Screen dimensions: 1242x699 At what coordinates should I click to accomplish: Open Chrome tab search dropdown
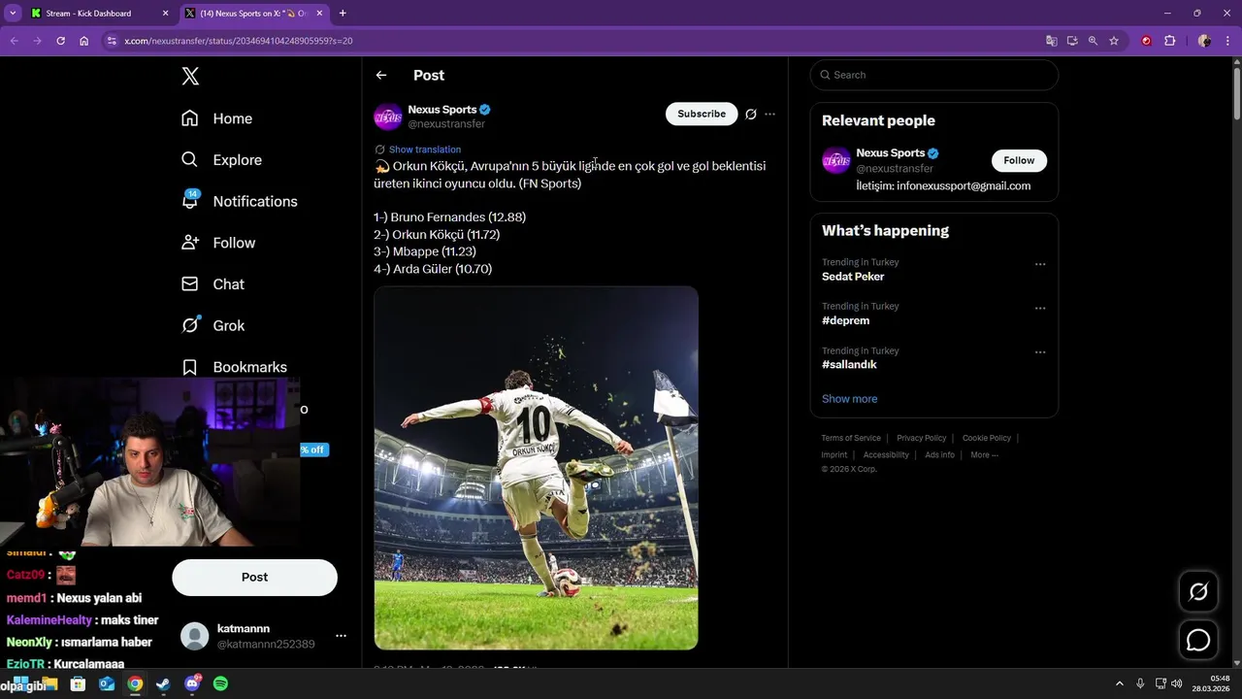click(x=13, y=14)
